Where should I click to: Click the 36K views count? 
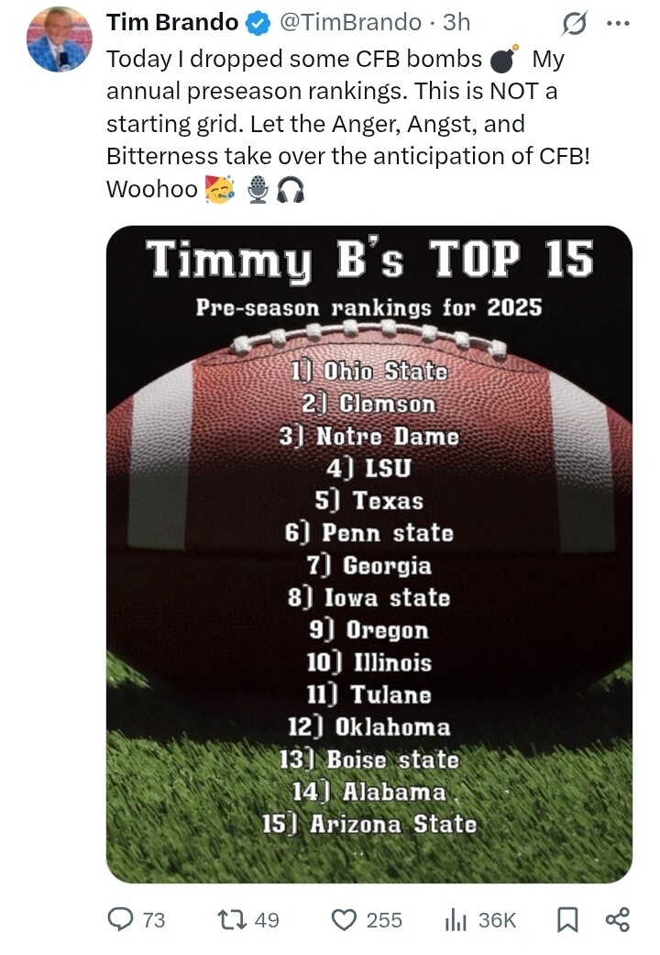click(497, 919)
